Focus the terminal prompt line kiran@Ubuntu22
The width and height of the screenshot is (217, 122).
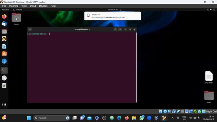[x=39, y=34]
